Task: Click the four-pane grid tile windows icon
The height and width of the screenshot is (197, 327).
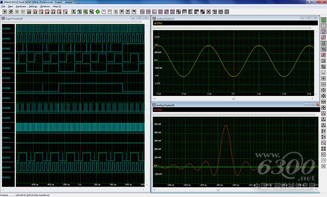Action: tap(179, 11)
